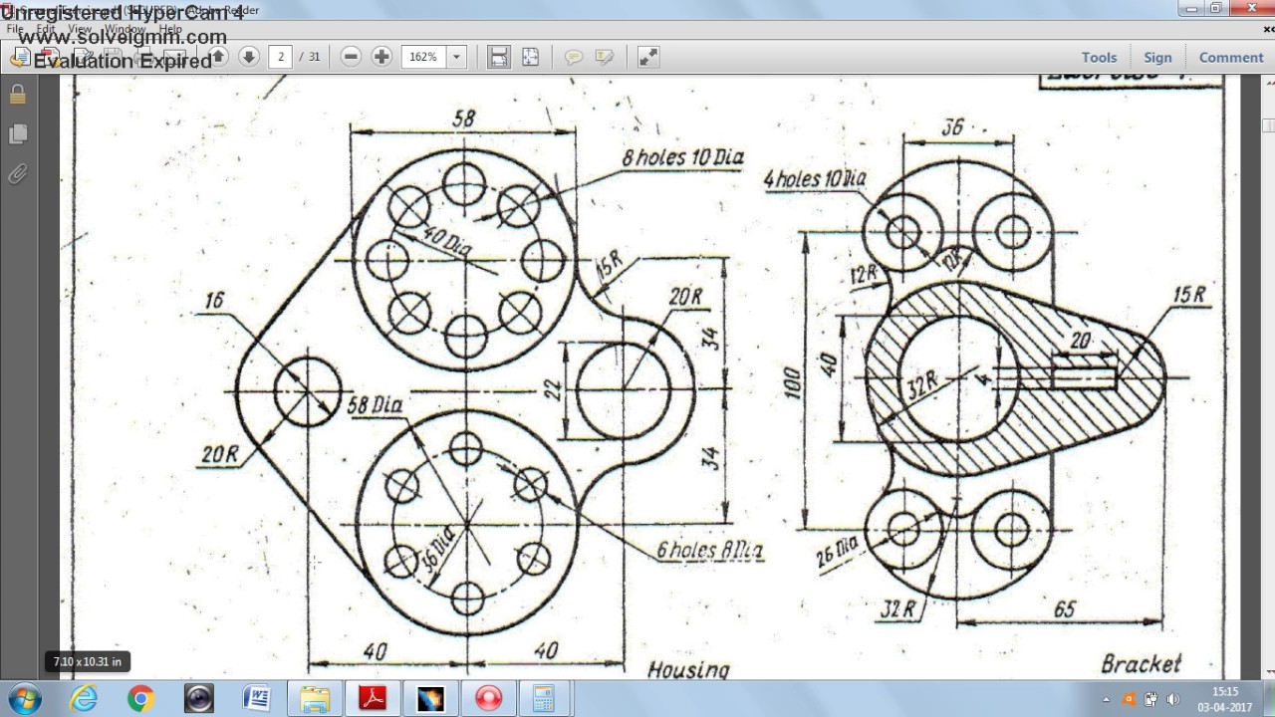
Task: Open the page thumbnails panel
Action: click(17, 134)
